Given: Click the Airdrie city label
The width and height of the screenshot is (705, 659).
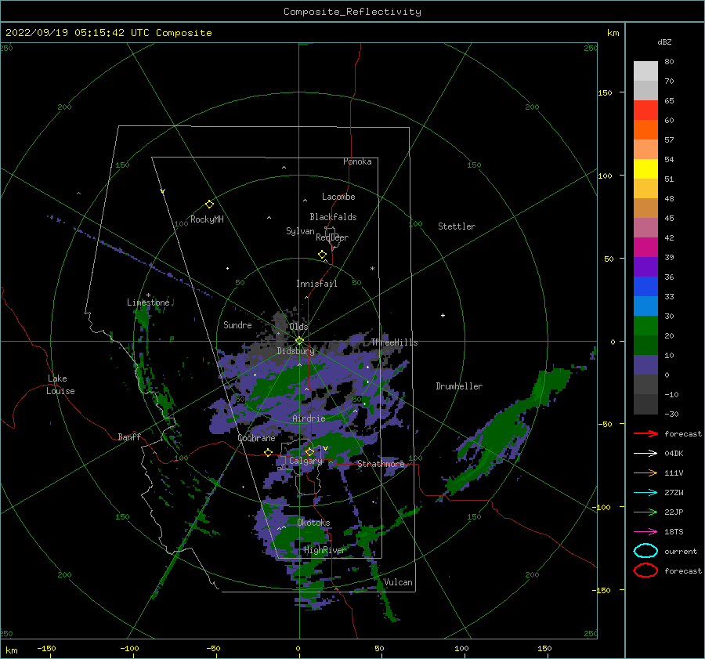Looking at the screenshot, I should [x=309, y=418].
